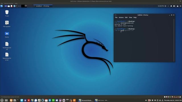Image resolution: width=182 pixels, height=102 pixels.
Task: Open the VMware Virtual Machine menu
Action: click(9, 3)
